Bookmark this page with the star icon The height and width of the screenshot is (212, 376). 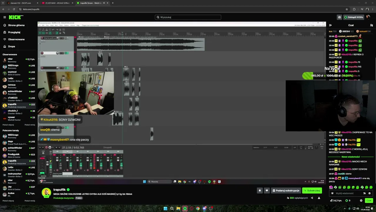(x=347, y=9)
